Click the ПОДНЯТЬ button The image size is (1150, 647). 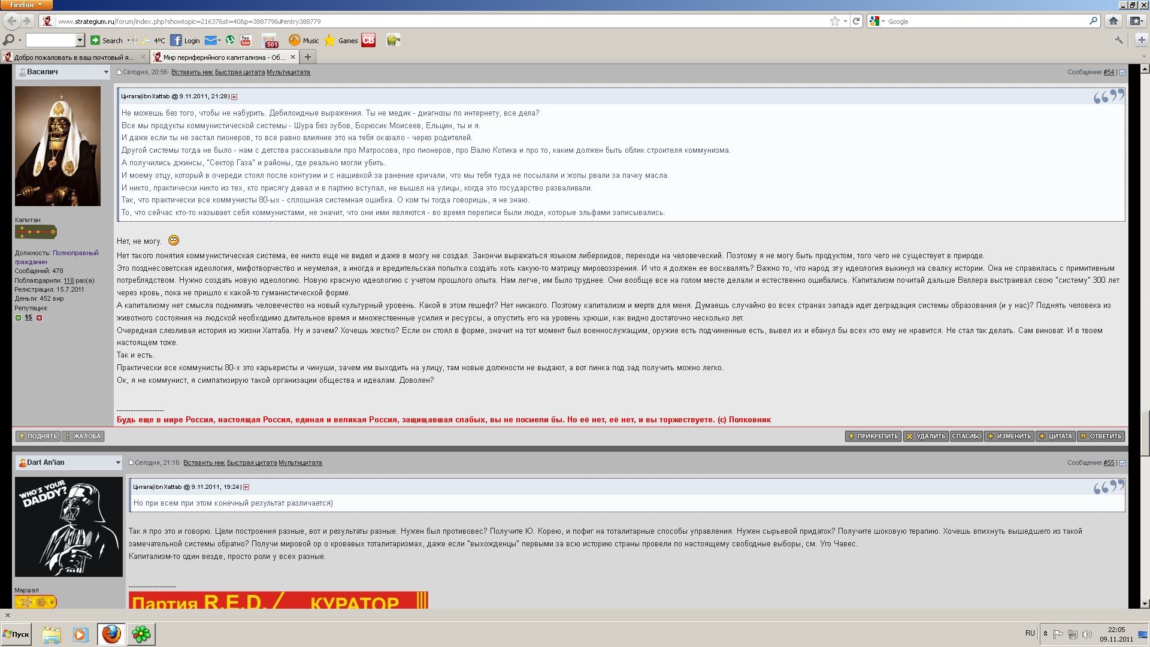(38, 436)
